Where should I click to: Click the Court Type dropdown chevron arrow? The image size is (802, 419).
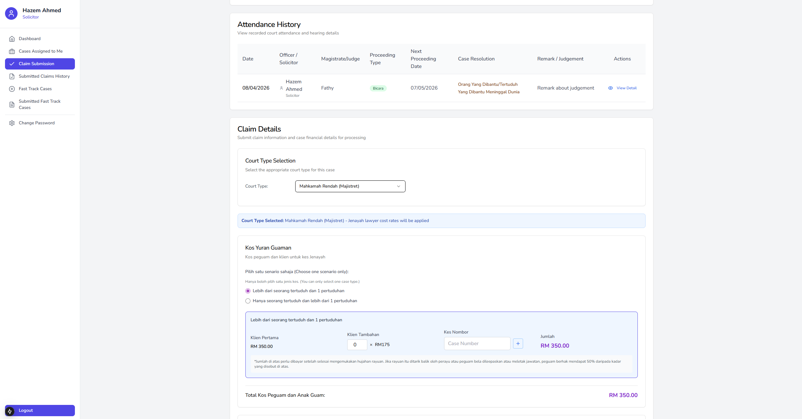(x=398, y=186)
